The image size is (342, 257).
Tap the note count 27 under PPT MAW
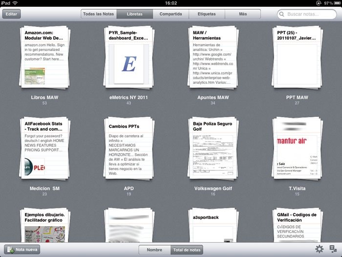tap(297, 103)
